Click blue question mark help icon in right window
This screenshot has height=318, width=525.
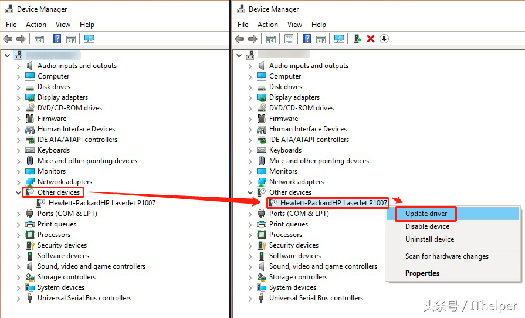click(307, 39)
